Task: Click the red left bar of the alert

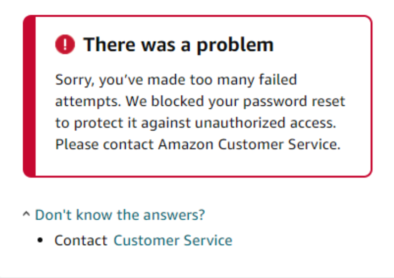Action: pyautogui.click(x=29, y=96)
